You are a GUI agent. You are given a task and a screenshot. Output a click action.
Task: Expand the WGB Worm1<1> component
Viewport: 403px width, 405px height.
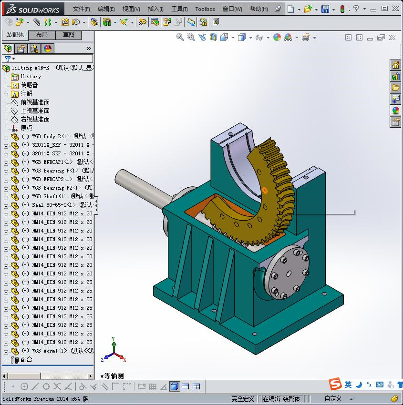click(6, 352)
